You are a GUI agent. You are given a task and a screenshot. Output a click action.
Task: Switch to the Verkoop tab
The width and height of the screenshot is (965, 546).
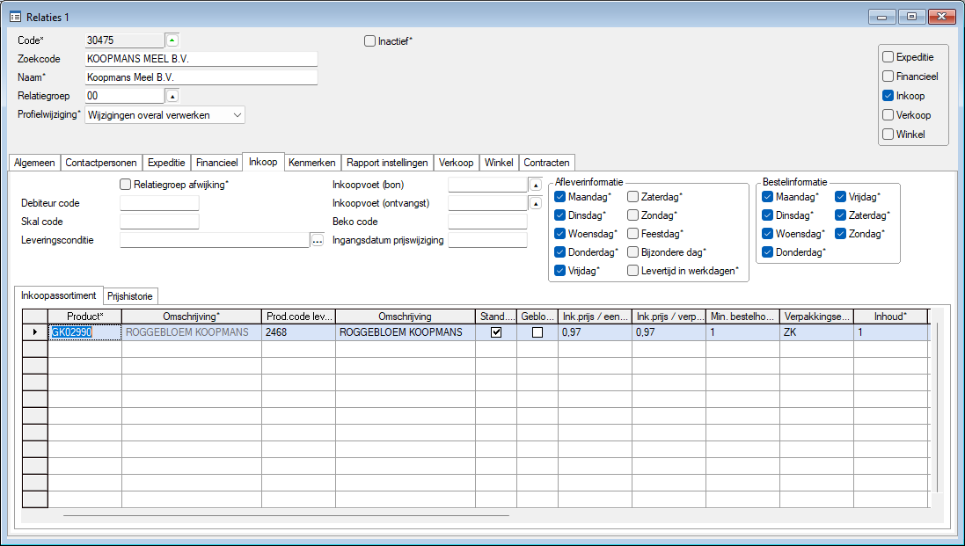click(456, 163)
